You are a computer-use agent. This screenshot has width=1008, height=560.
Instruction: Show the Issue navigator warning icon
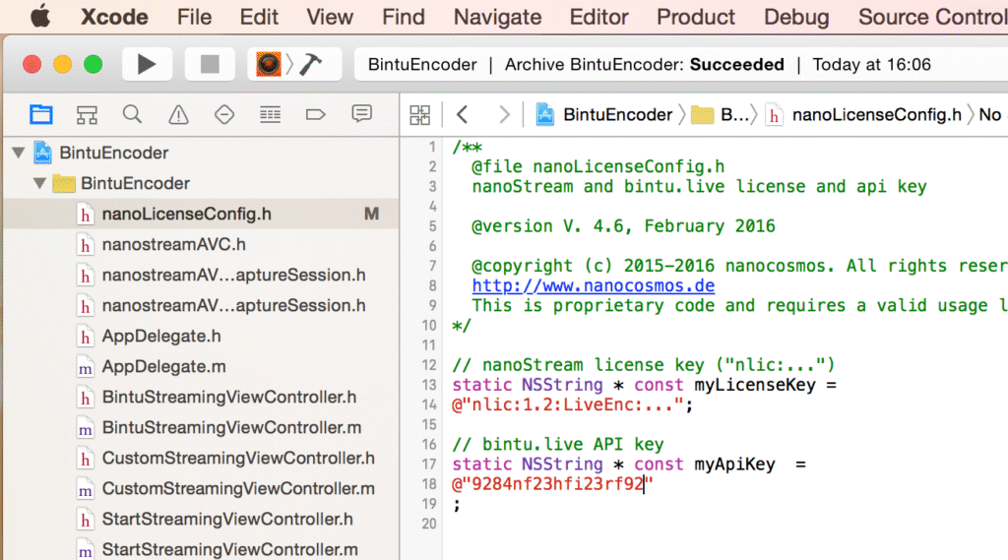pyautogui.click(x=178, y=115)
